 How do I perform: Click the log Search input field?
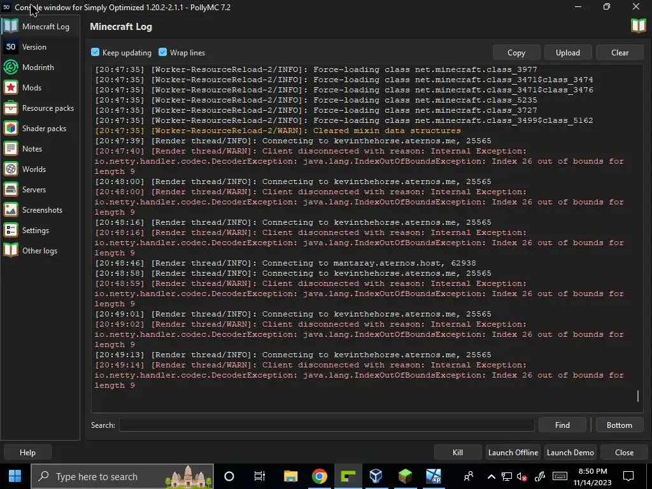pos(327,425)
